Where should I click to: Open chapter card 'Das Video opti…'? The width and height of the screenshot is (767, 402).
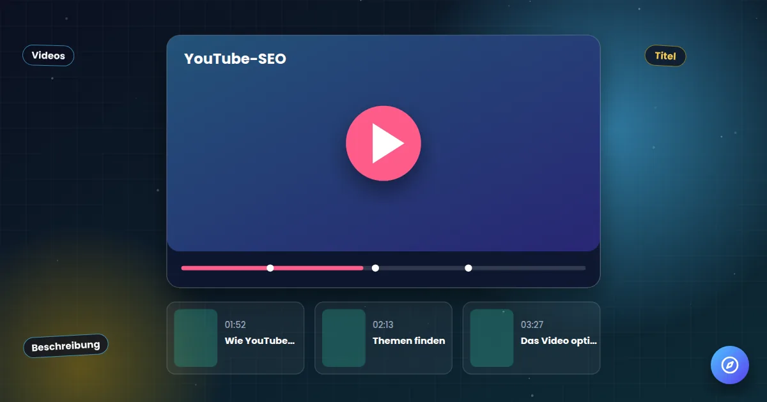[x=531, y=338]
